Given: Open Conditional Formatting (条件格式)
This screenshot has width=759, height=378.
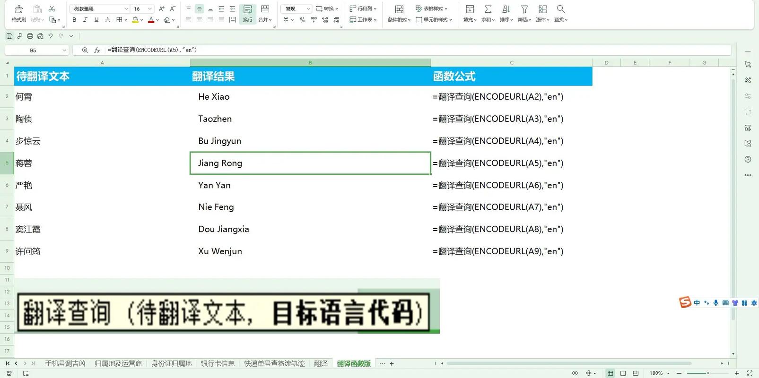Looking at the screenshot, I should 399,14.
